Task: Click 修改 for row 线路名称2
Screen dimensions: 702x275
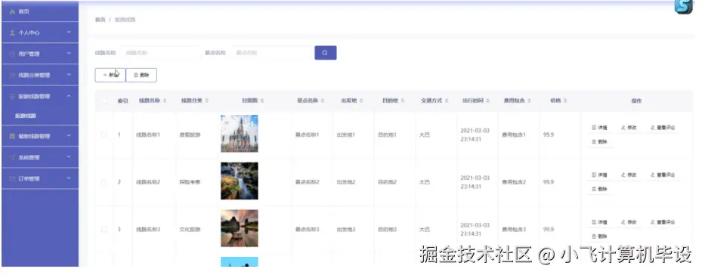Action: (629, 175)
